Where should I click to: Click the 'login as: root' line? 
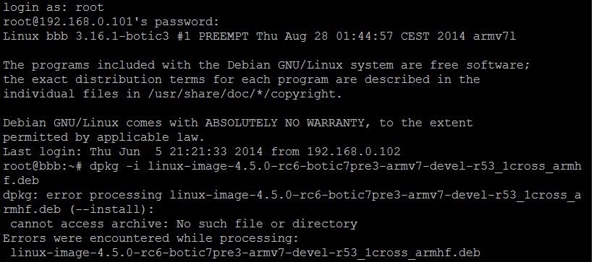(x=54, y=8)
